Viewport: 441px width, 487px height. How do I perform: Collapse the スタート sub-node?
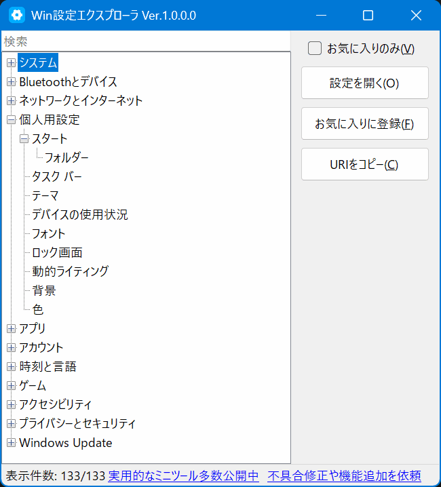[24, 139]
